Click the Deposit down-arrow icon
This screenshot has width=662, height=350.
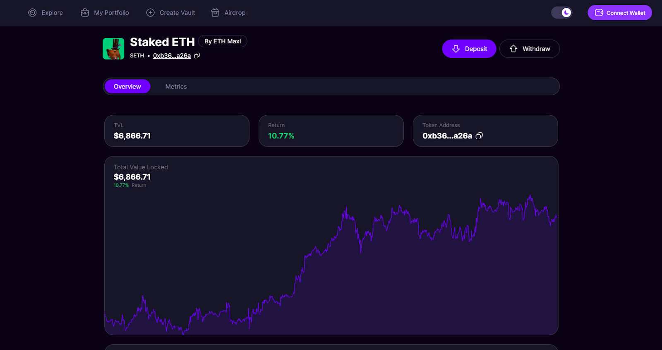click(456, 49)
